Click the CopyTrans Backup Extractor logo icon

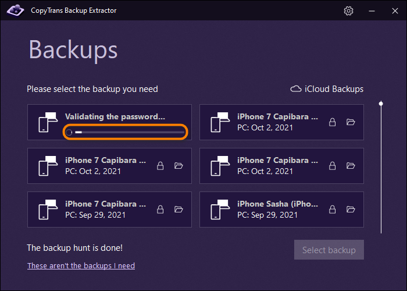(15, 10)
